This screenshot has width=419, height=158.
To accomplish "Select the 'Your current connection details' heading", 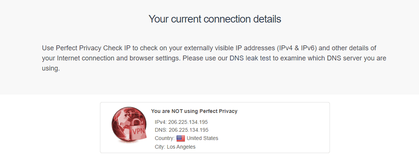I will click(x=215, y=19).
